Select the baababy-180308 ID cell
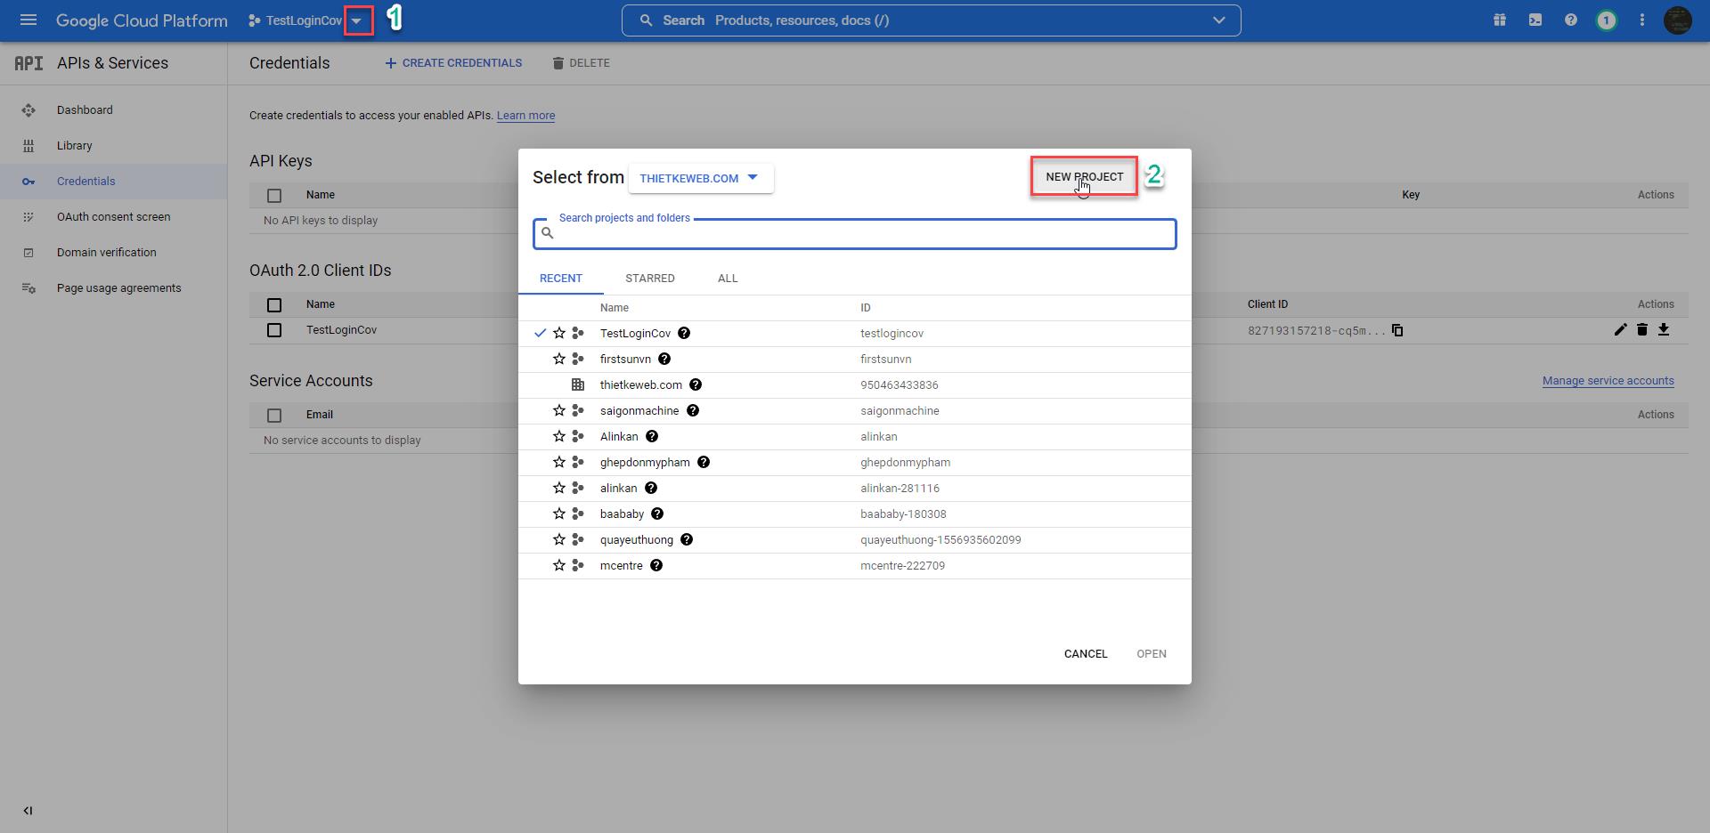This screenshot has height=833, width=1710. [x=903, y=514]
